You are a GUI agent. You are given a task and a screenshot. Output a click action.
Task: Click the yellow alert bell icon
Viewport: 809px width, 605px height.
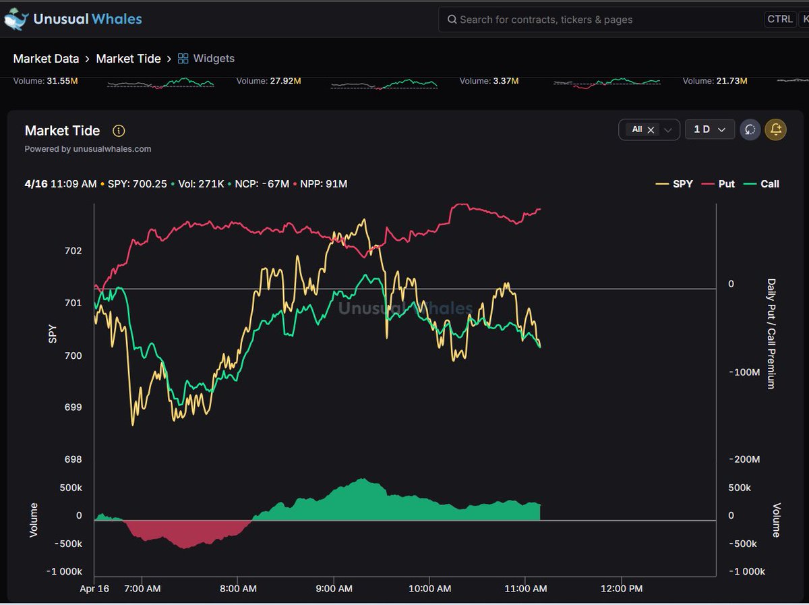pos(776,129)
